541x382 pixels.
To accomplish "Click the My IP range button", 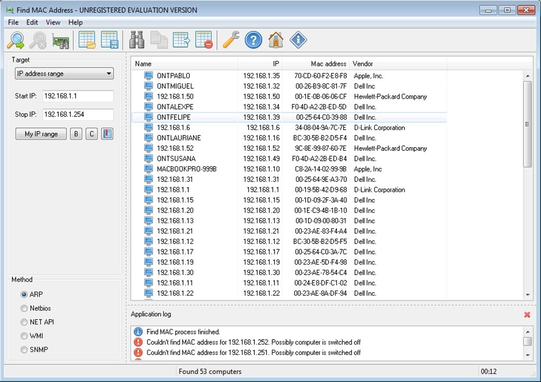I will pyautogui.click(x=41, y=134).
